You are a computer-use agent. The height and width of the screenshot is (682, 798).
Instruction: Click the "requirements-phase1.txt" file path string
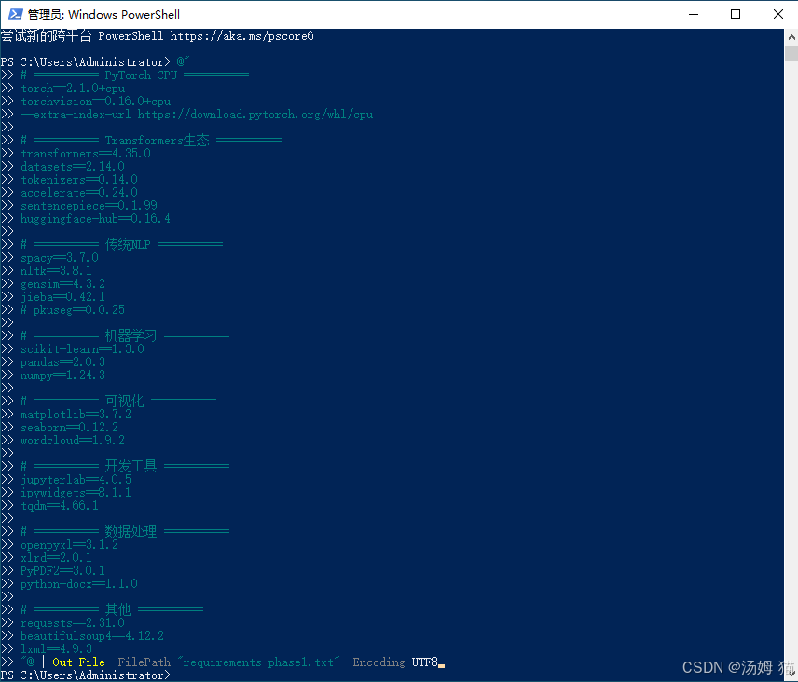[258, 662]
